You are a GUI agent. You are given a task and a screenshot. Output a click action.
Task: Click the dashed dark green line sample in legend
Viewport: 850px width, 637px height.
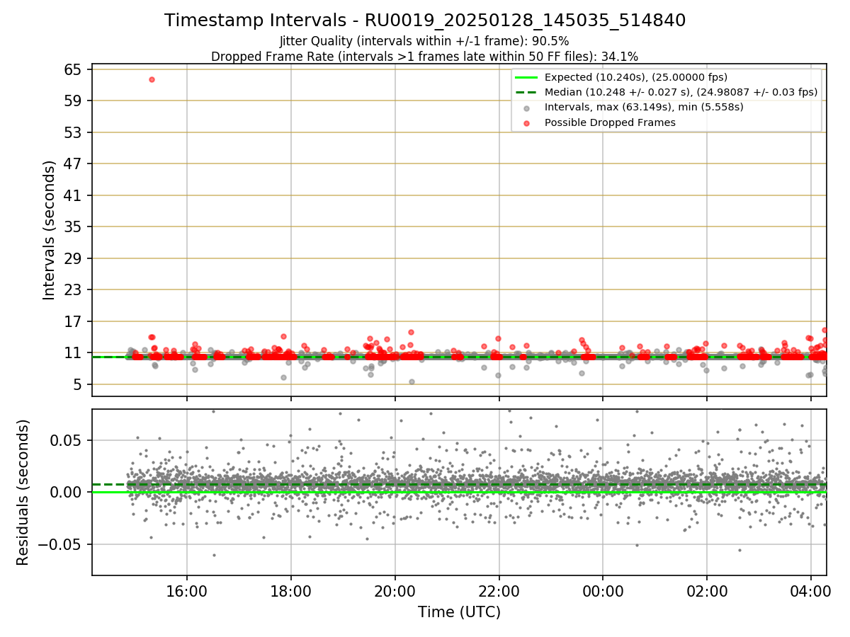click(x=526, y=92)
